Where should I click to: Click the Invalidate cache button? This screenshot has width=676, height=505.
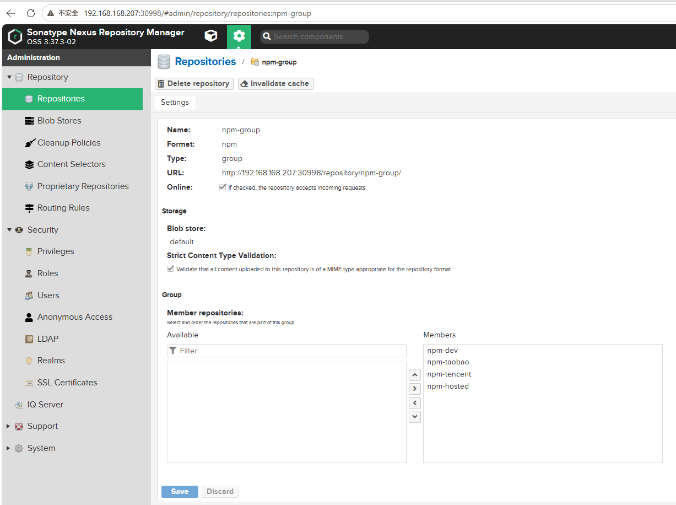click(275, 84)
